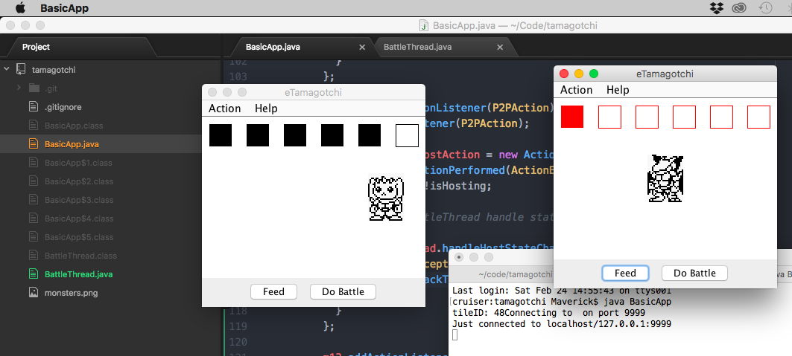Image resolution: width=792 pixels, height=356 pixels.
Task: Click Feed in the right eTamagotchi window
Action: 625,273
